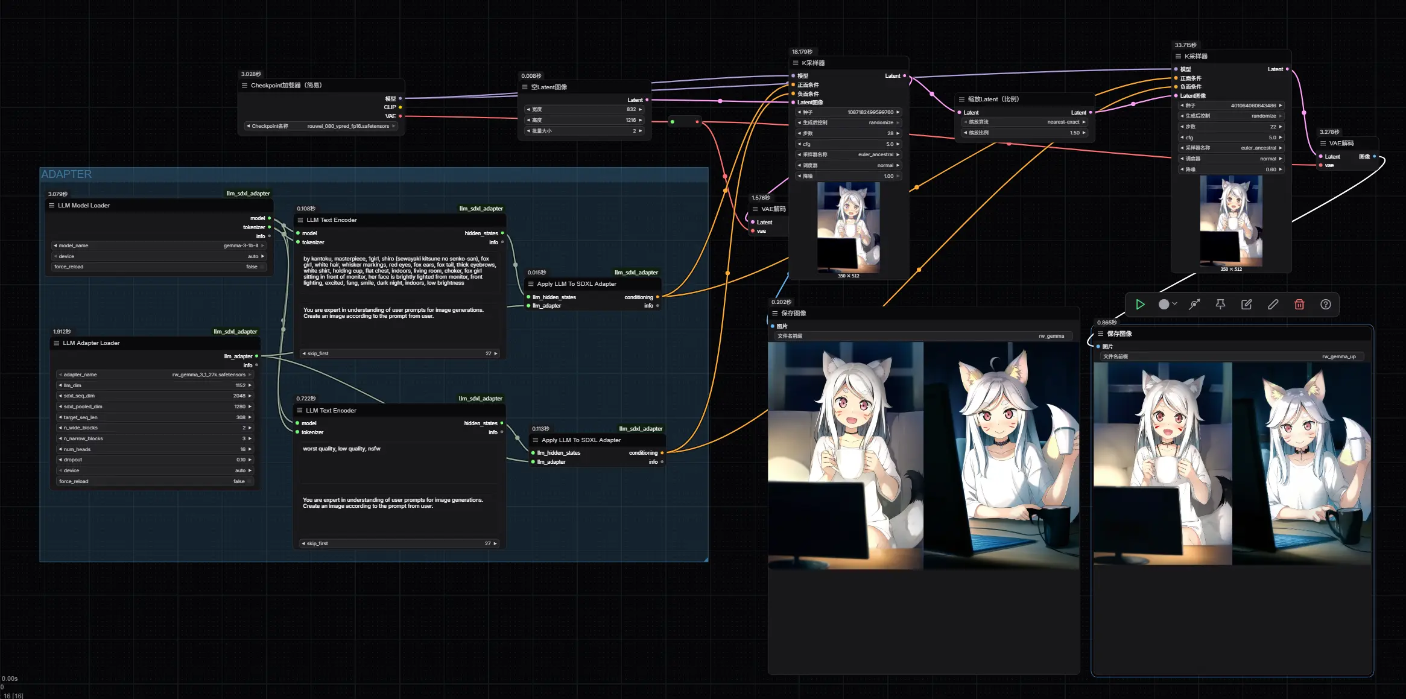Decrease skip_first in positive LLM Text Encoder

click(x=304, y=353)
